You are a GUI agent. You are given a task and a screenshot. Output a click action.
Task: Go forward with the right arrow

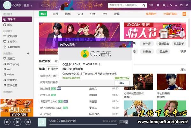click(48, 5)
